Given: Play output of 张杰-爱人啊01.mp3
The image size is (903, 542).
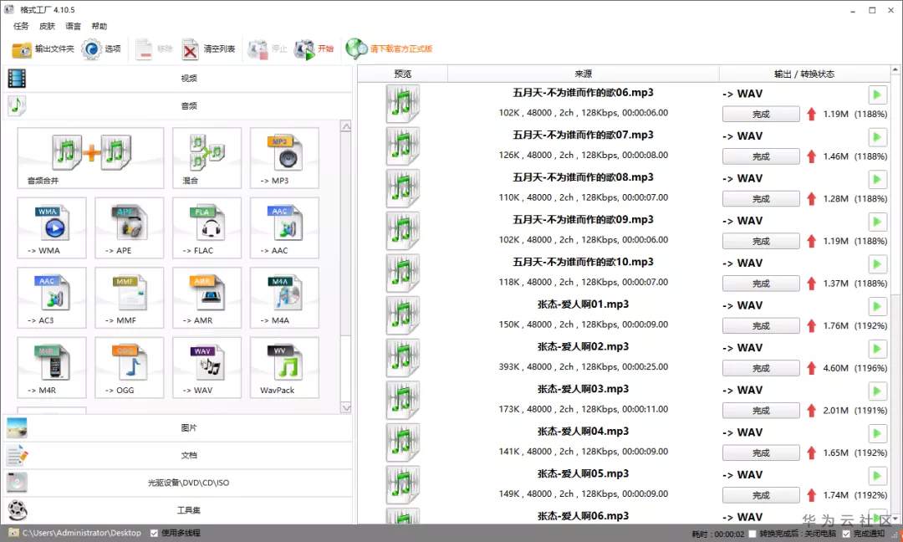Looking at the screenshot, I should [877, 306].
